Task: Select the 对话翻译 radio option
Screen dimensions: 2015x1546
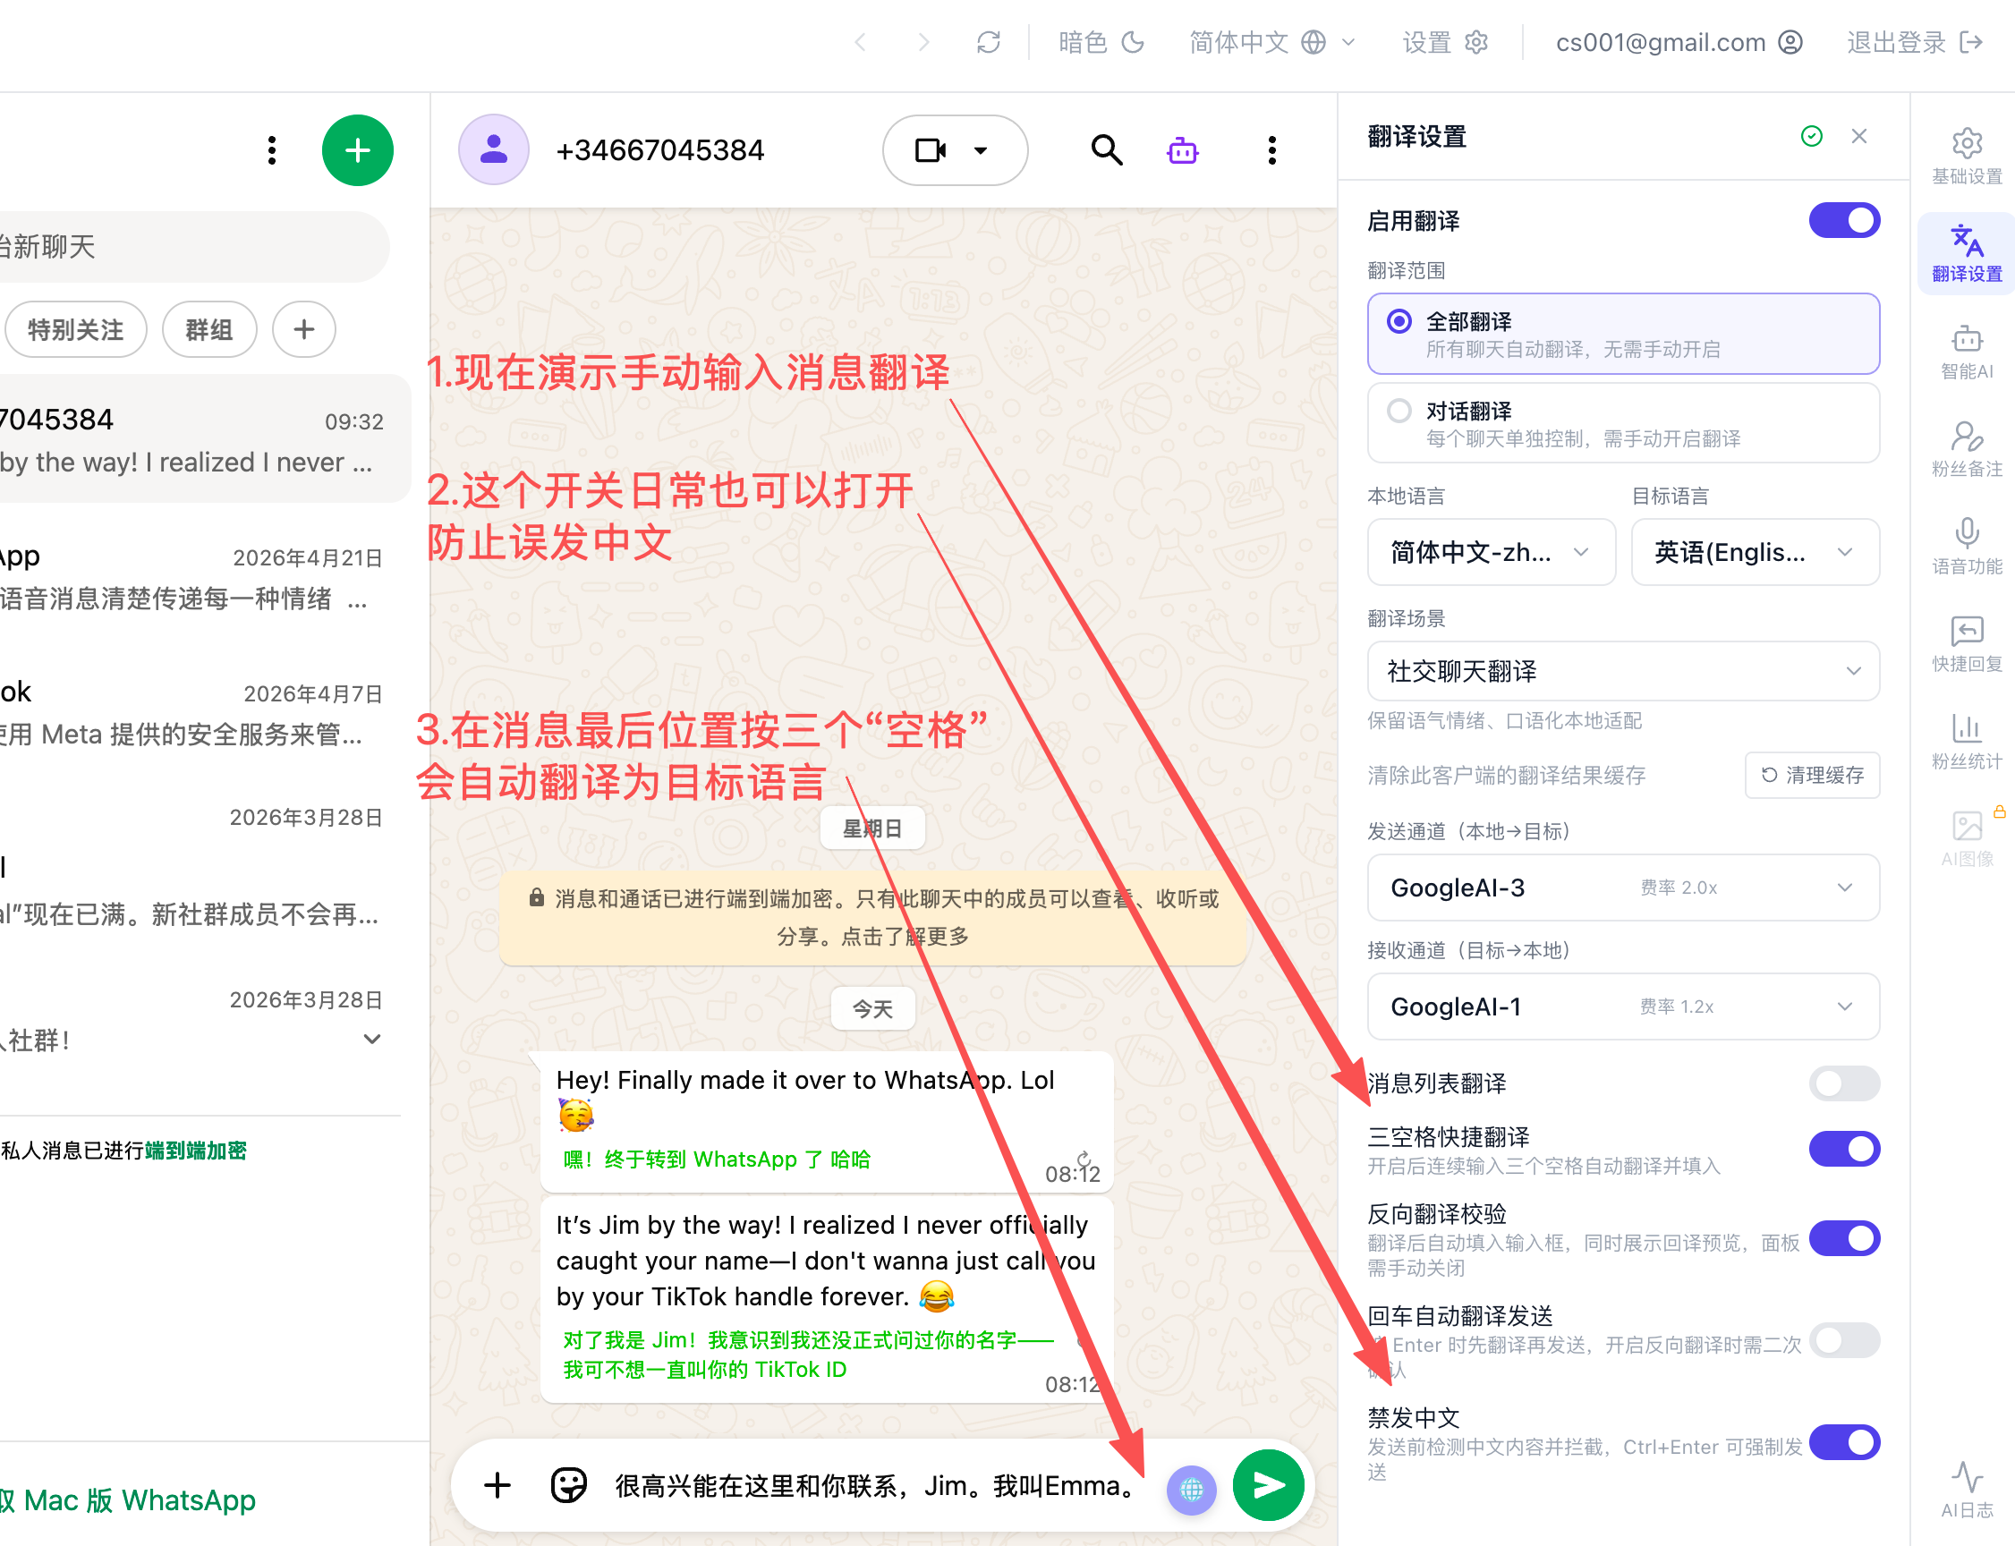Action: click(x=1623, y=423)
